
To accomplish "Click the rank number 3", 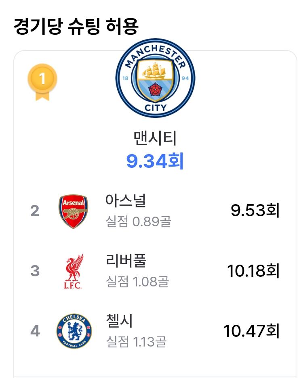I will coord(35,271).
